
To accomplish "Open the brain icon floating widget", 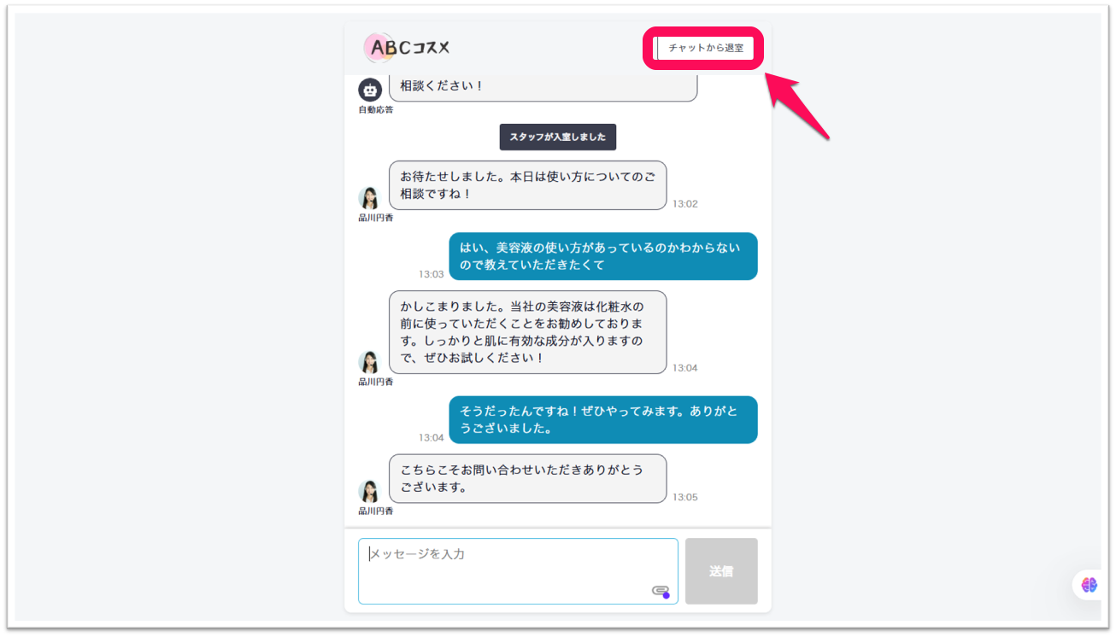I will pos(1089,585).
